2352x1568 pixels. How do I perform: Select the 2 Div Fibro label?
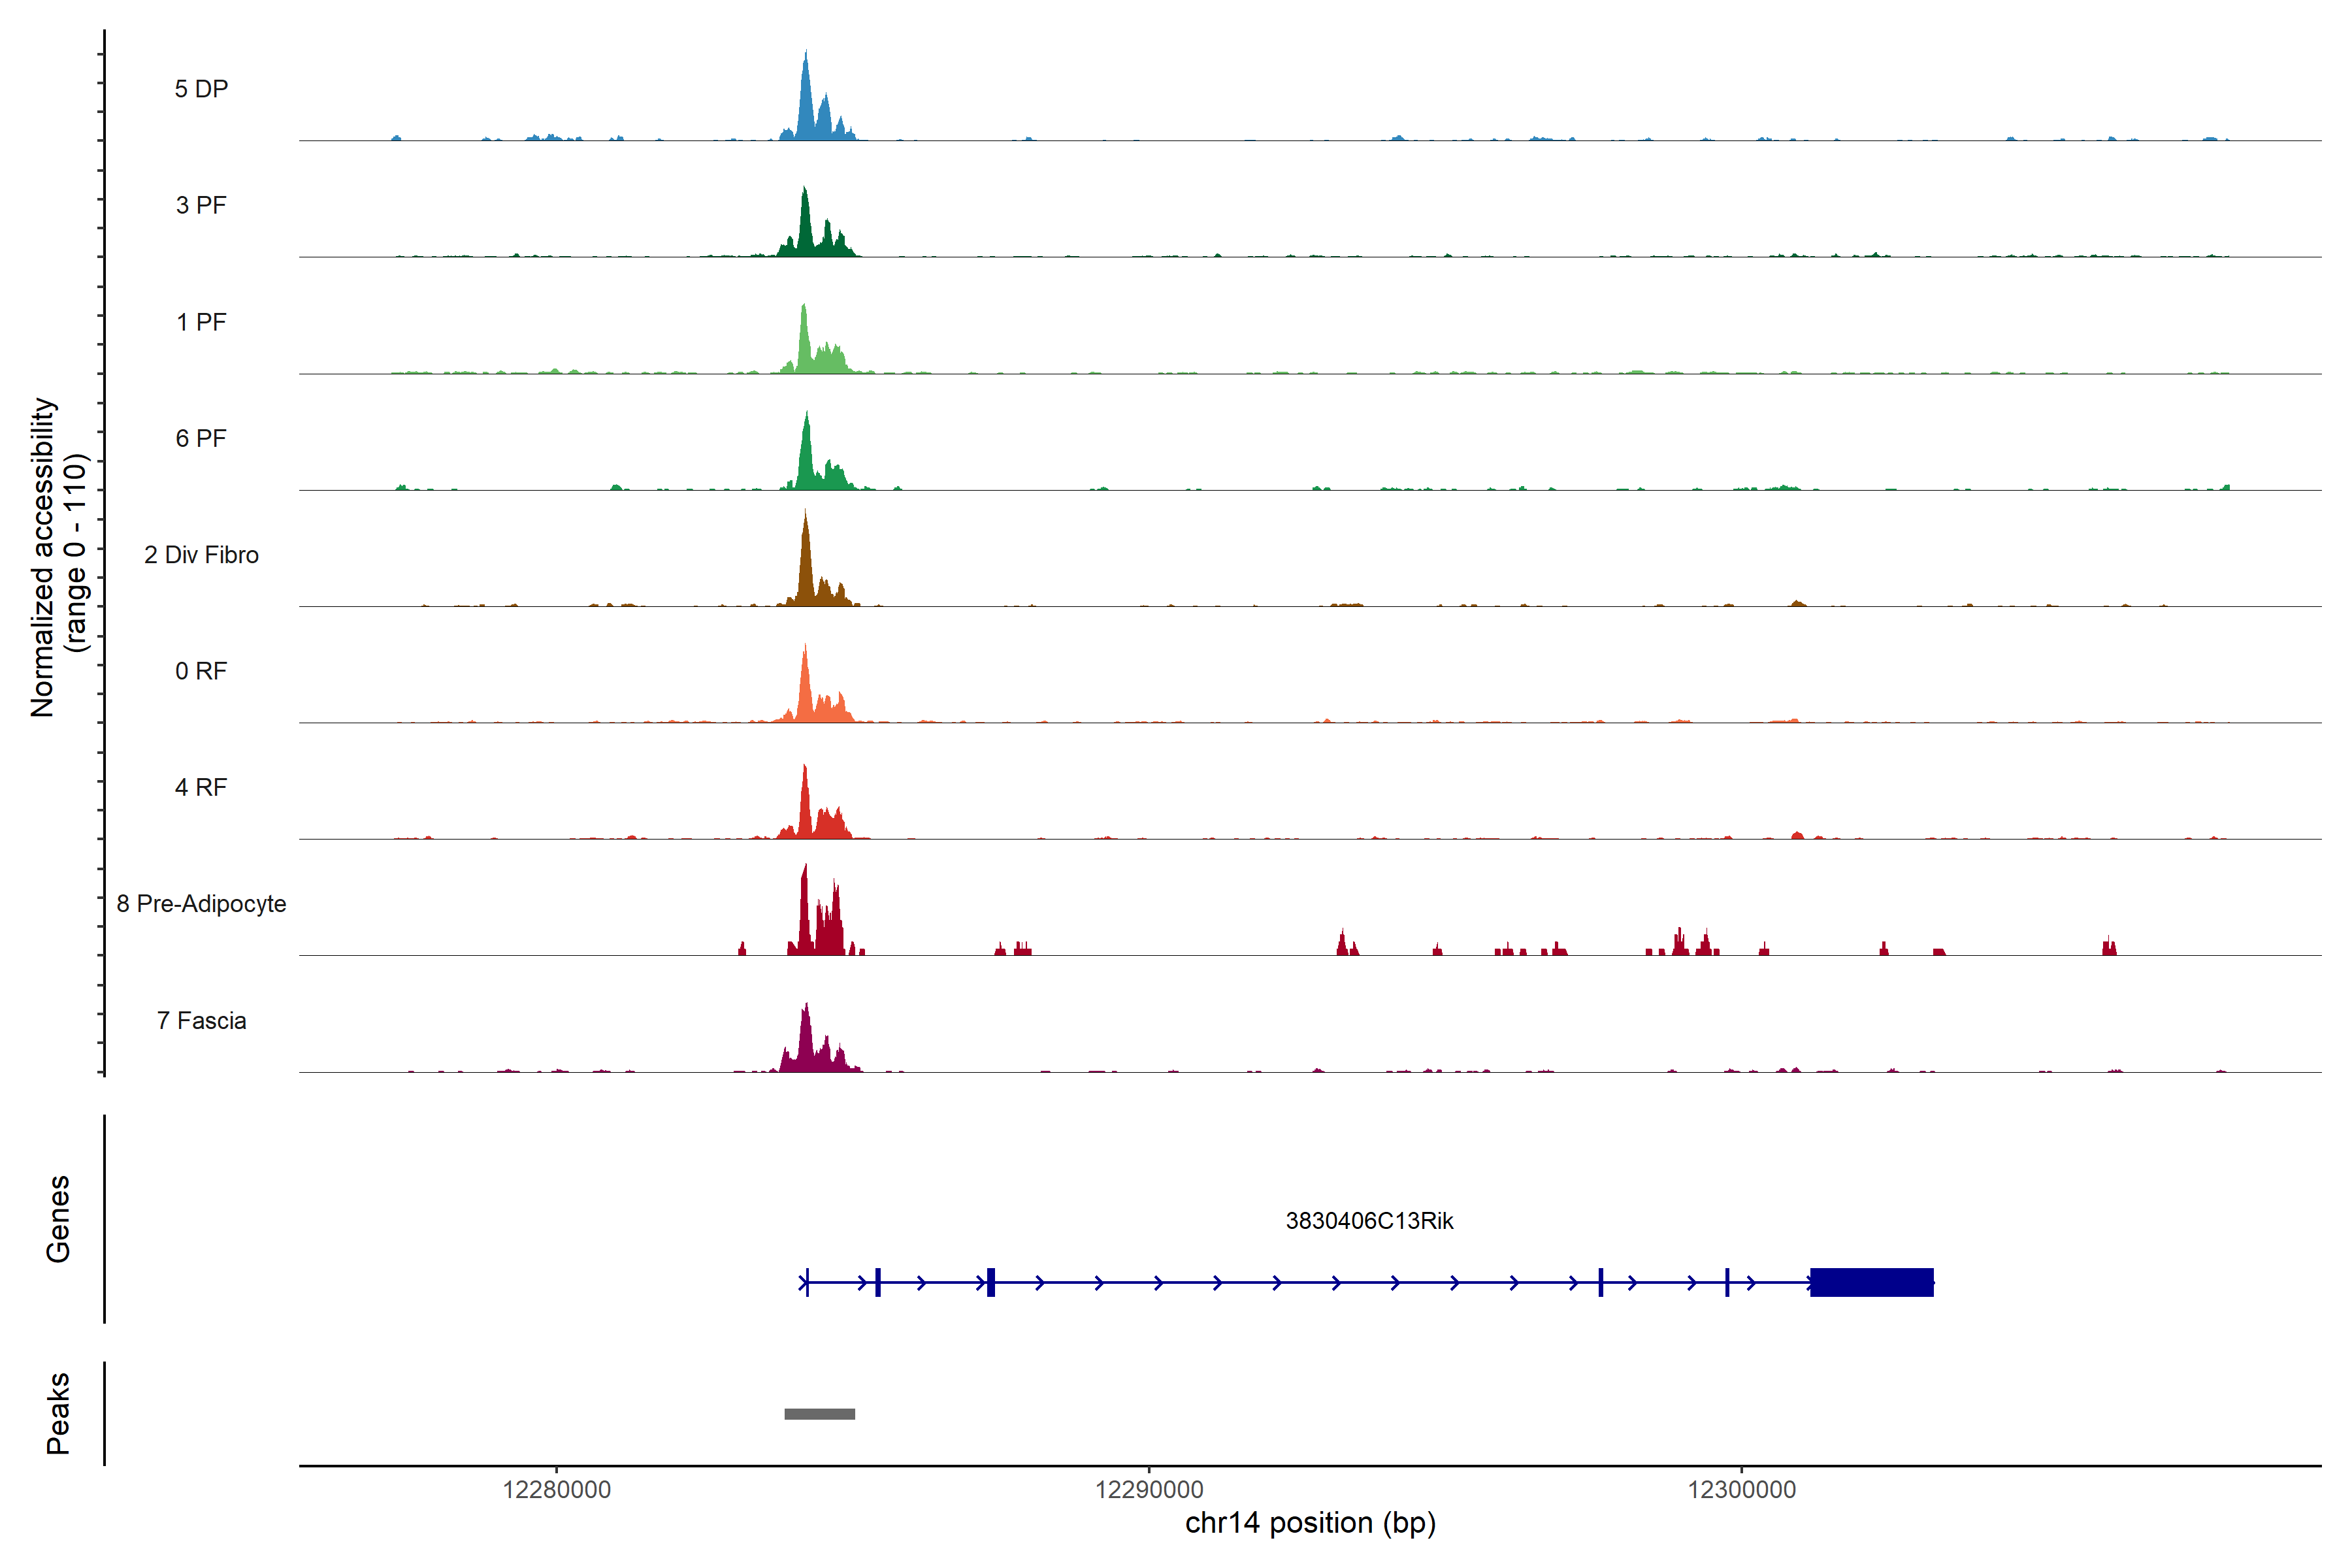(x=201, y=555)
